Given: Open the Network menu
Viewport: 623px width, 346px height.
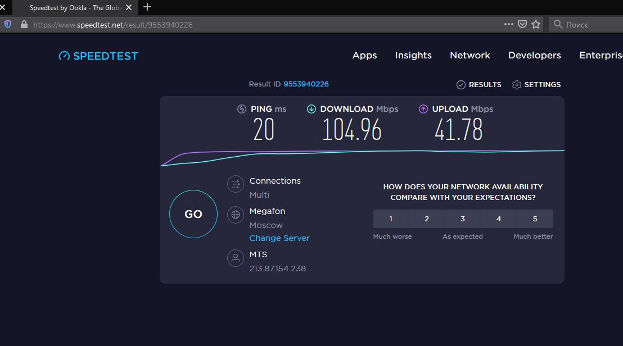Looking at the screenshot, I should [x=469, y=55].
